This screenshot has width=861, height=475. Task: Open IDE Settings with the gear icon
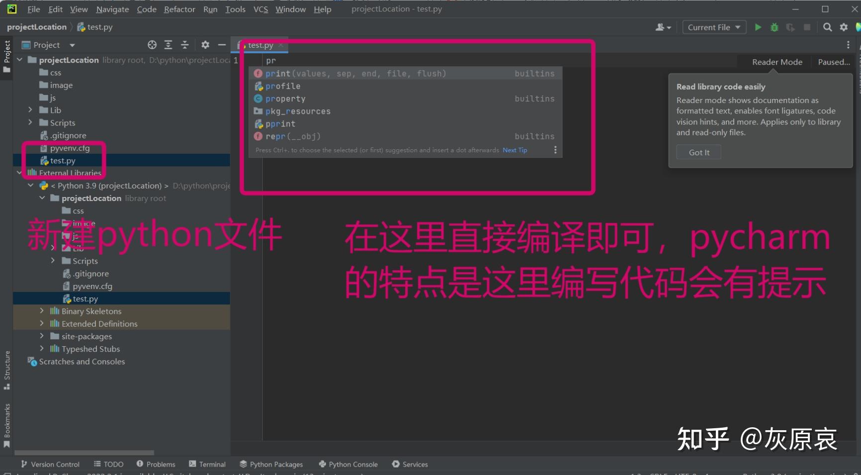coord(844,27)
